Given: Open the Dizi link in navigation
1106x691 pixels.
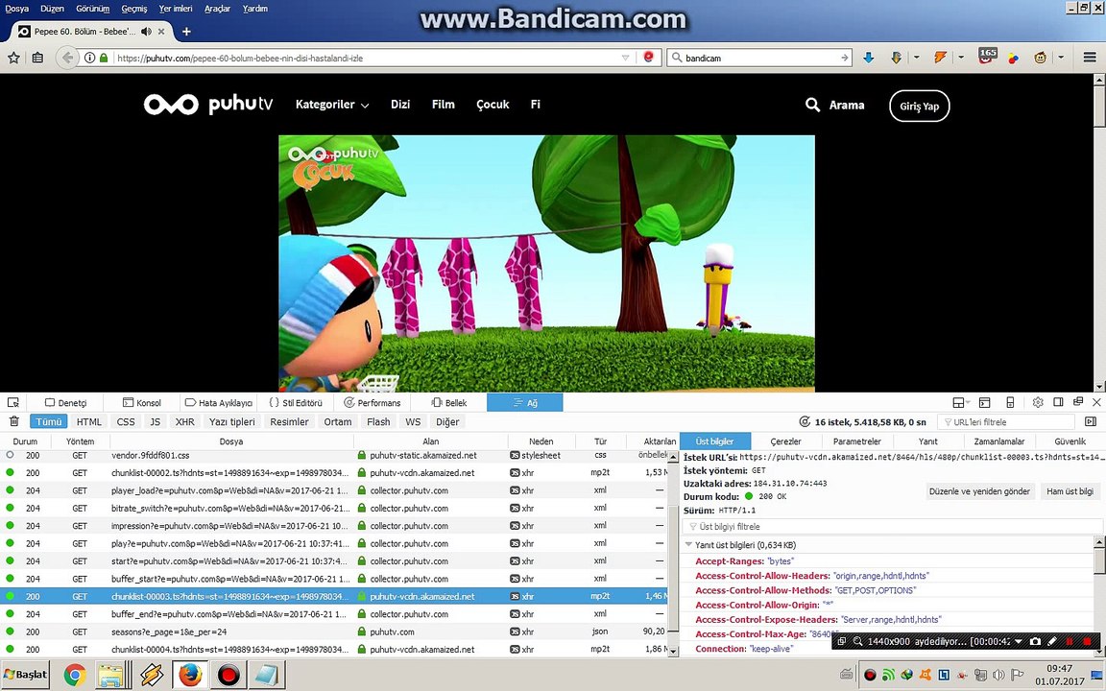Looking at the screenshot, I should 400,105.
